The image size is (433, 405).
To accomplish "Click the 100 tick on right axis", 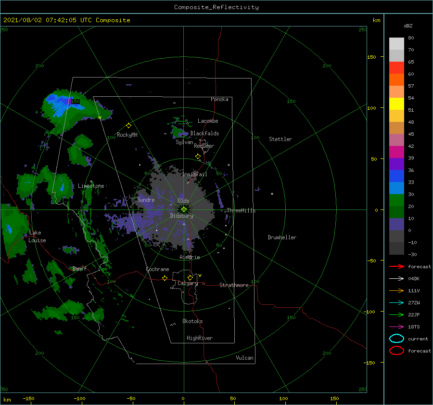I will (371, 108).
